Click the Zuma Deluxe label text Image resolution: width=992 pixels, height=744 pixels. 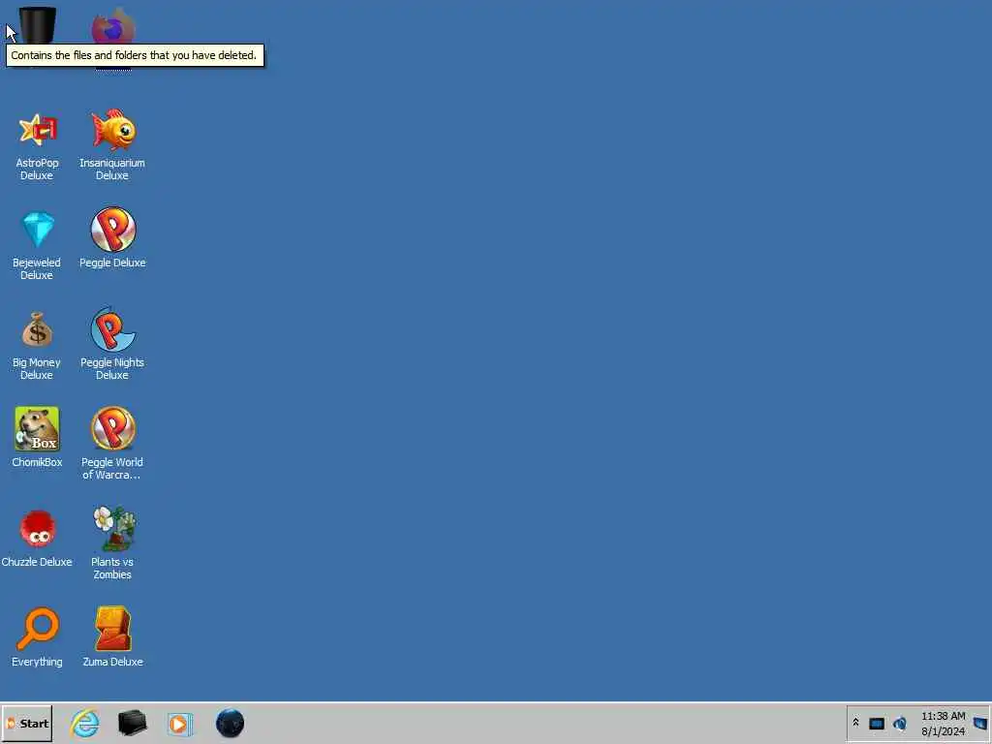[x=112, y=662]
